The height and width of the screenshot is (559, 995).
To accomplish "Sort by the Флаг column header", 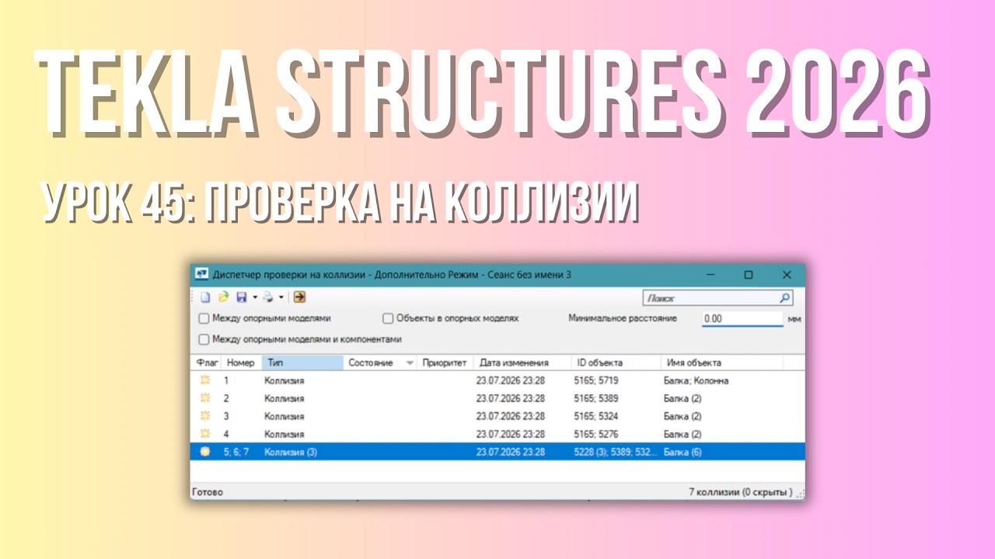I will click(x=208, y=363).
